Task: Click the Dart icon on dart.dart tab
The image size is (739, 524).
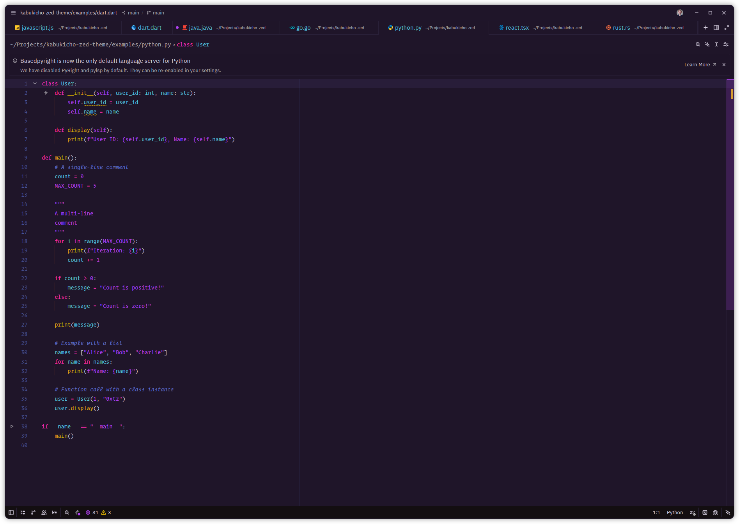Action: [x=134, y=28]
